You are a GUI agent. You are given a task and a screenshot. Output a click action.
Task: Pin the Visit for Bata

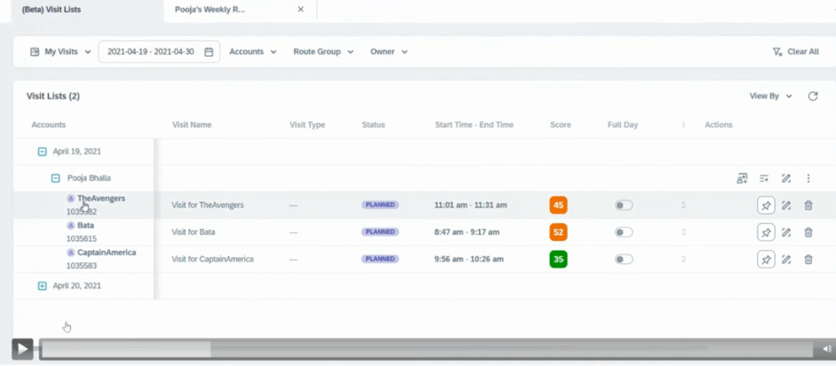pos(766,232)
